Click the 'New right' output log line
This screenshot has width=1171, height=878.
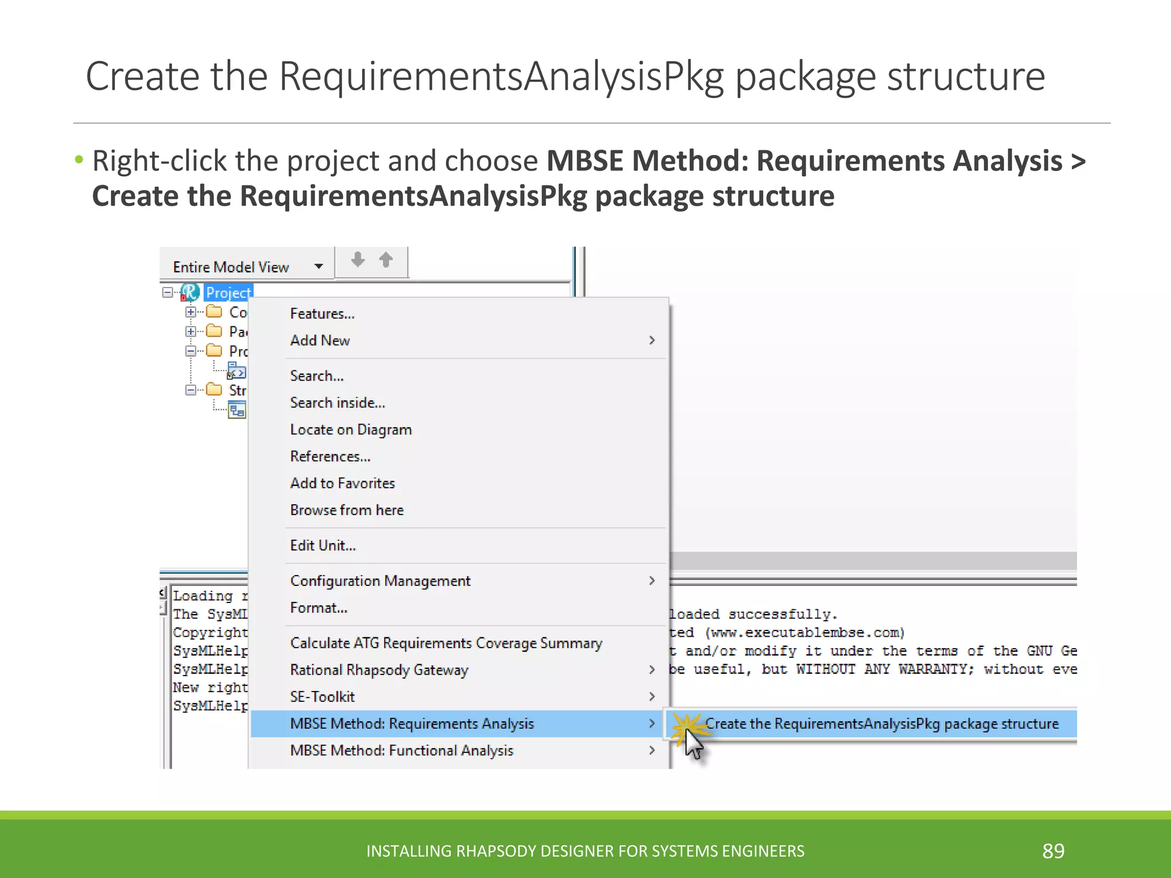pyautogui.click(x=210, y=687)
